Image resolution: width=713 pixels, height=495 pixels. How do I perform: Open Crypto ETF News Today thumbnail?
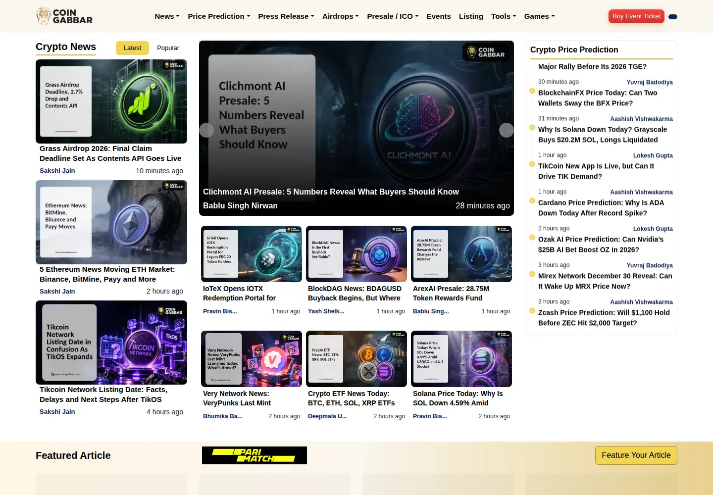pyautogui.click(x=356, y=359)
